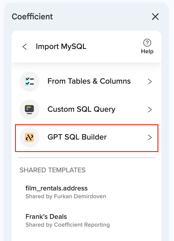Close the Coefficient sidebar with X
This screenshot has width=174, height=241.
click(x=155, y=17)
